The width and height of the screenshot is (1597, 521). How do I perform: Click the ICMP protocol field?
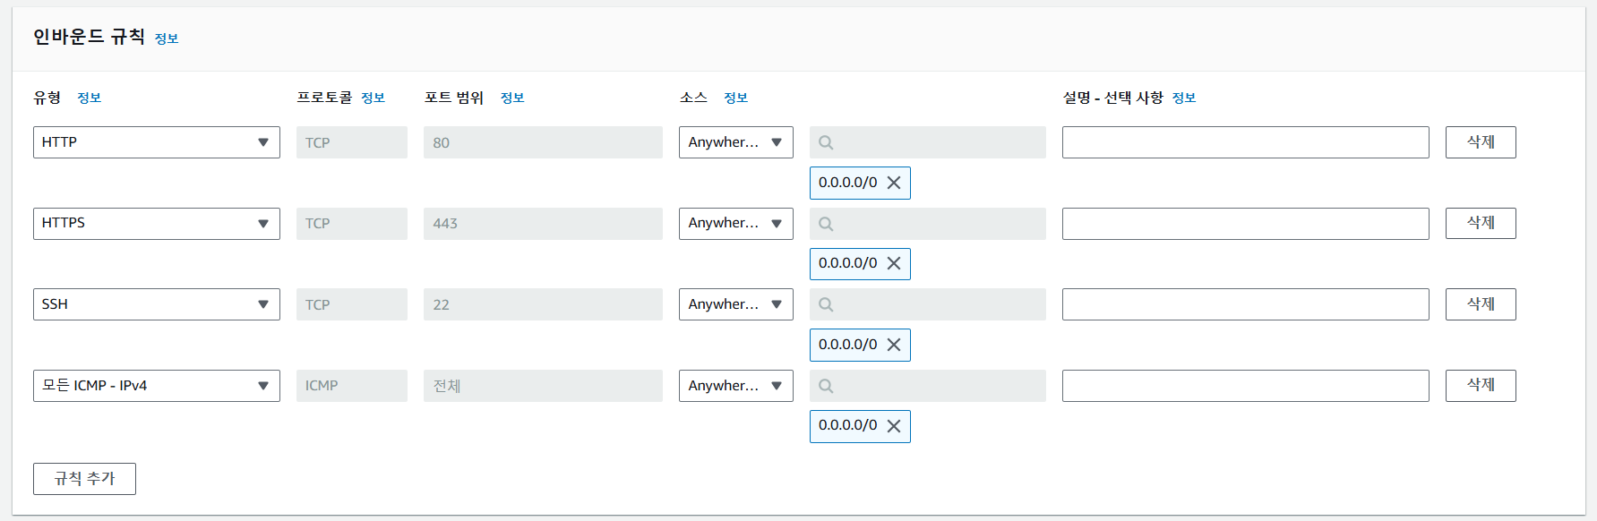coord(352,386)
